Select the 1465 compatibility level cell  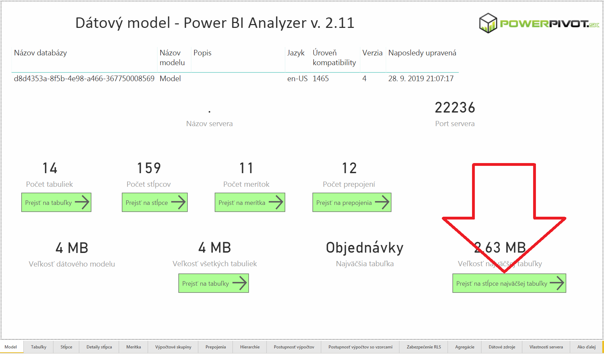pos(321,79)
